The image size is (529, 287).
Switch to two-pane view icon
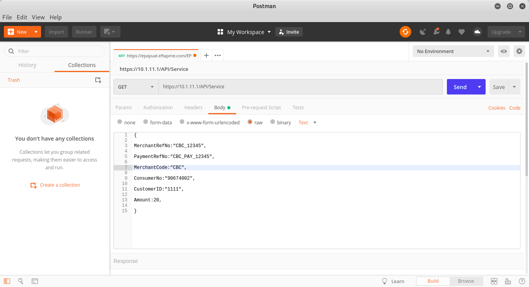pos(494,281)
